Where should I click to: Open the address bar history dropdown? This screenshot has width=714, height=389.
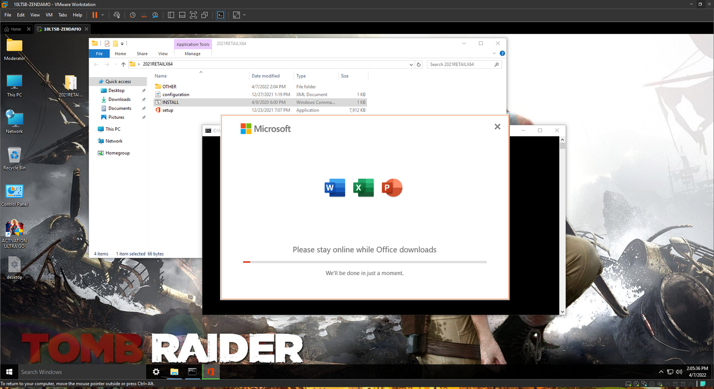411,64
